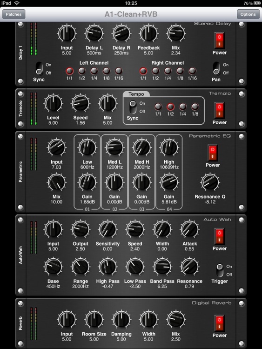Click the Band Pass knob
Viewport: 262px width, 349px height.
coord(162,267)
